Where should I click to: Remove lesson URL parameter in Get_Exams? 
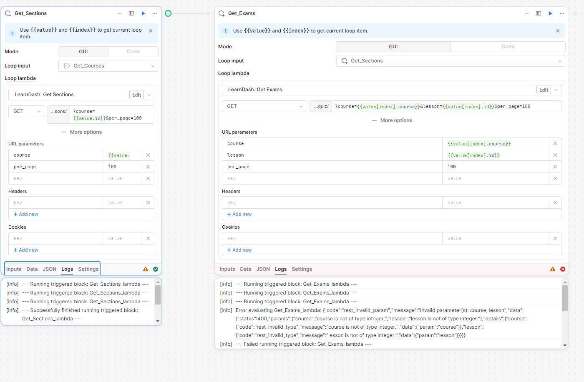555,155
